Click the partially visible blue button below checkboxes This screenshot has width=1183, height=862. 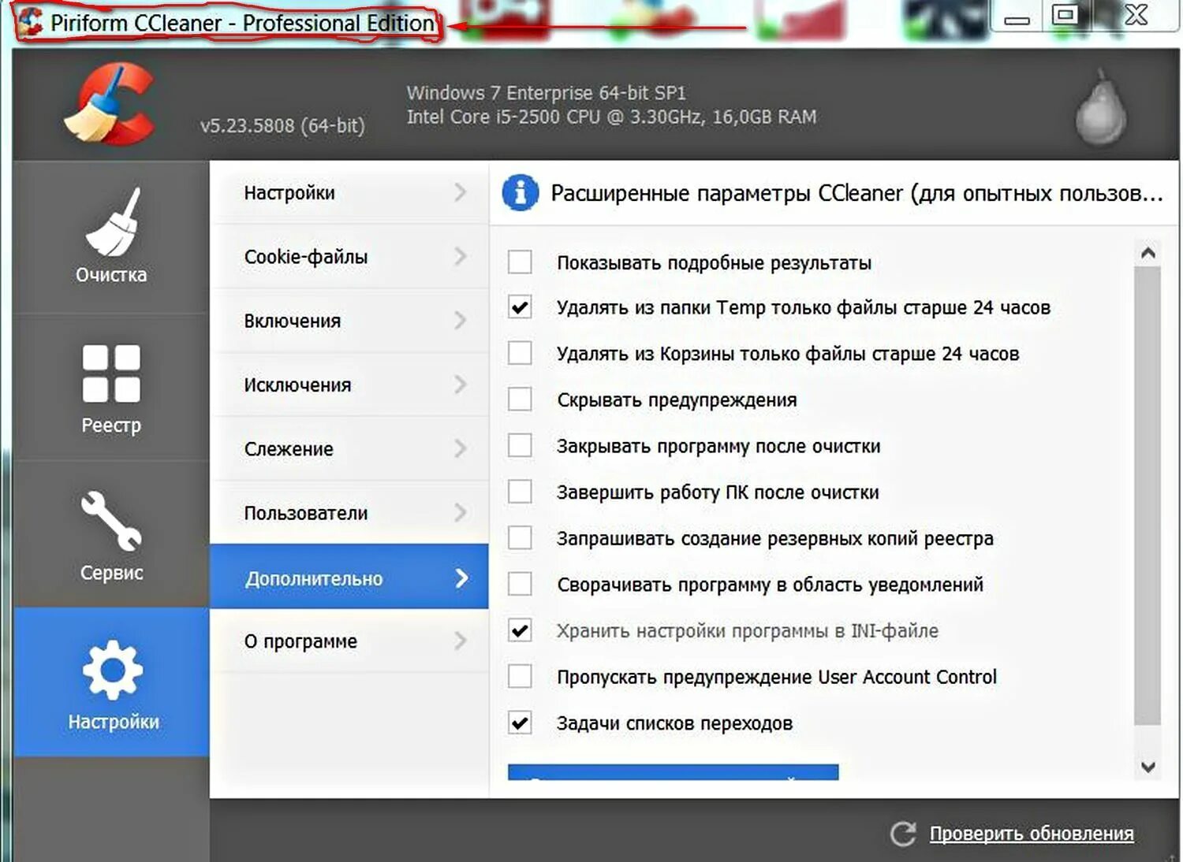pyautogui.click(x=673, y=772)
